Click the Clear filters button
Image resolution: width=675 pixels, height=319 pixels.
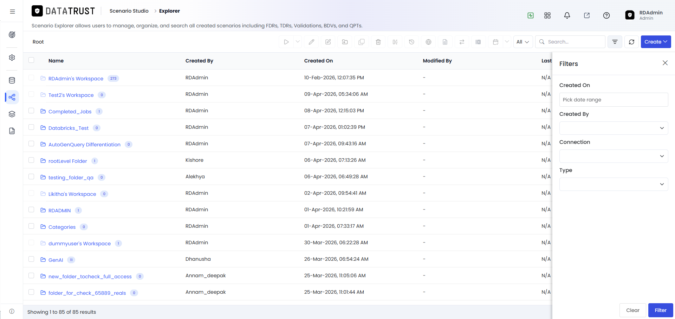click(632, 310)
